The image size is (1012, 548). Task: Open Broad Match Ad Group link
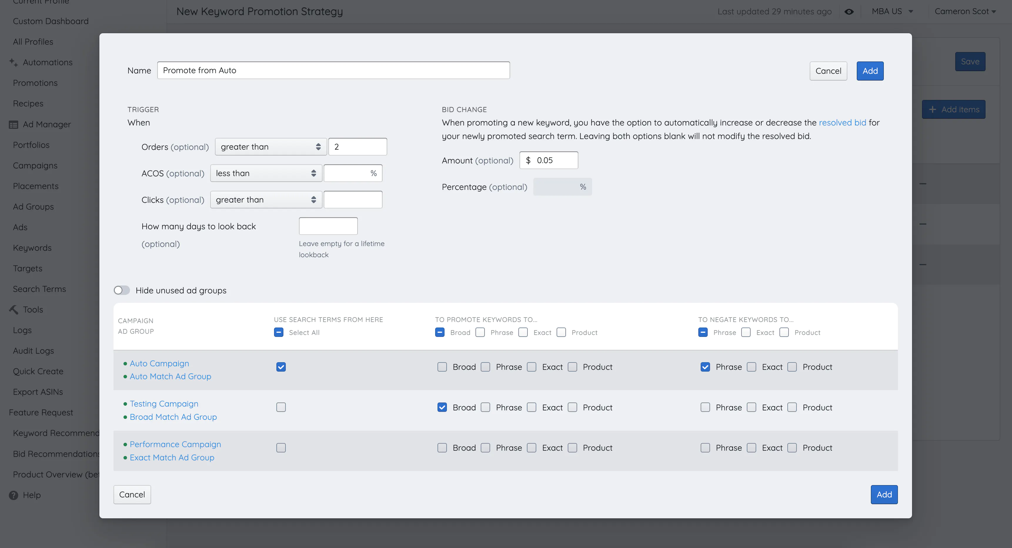pyautogui.click(x=173, y=417)
